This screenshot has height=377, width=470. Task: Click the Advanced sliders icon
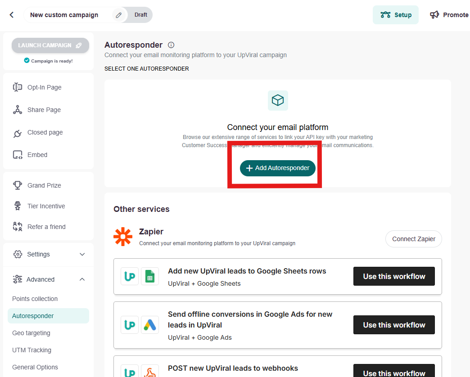(18, 279)
